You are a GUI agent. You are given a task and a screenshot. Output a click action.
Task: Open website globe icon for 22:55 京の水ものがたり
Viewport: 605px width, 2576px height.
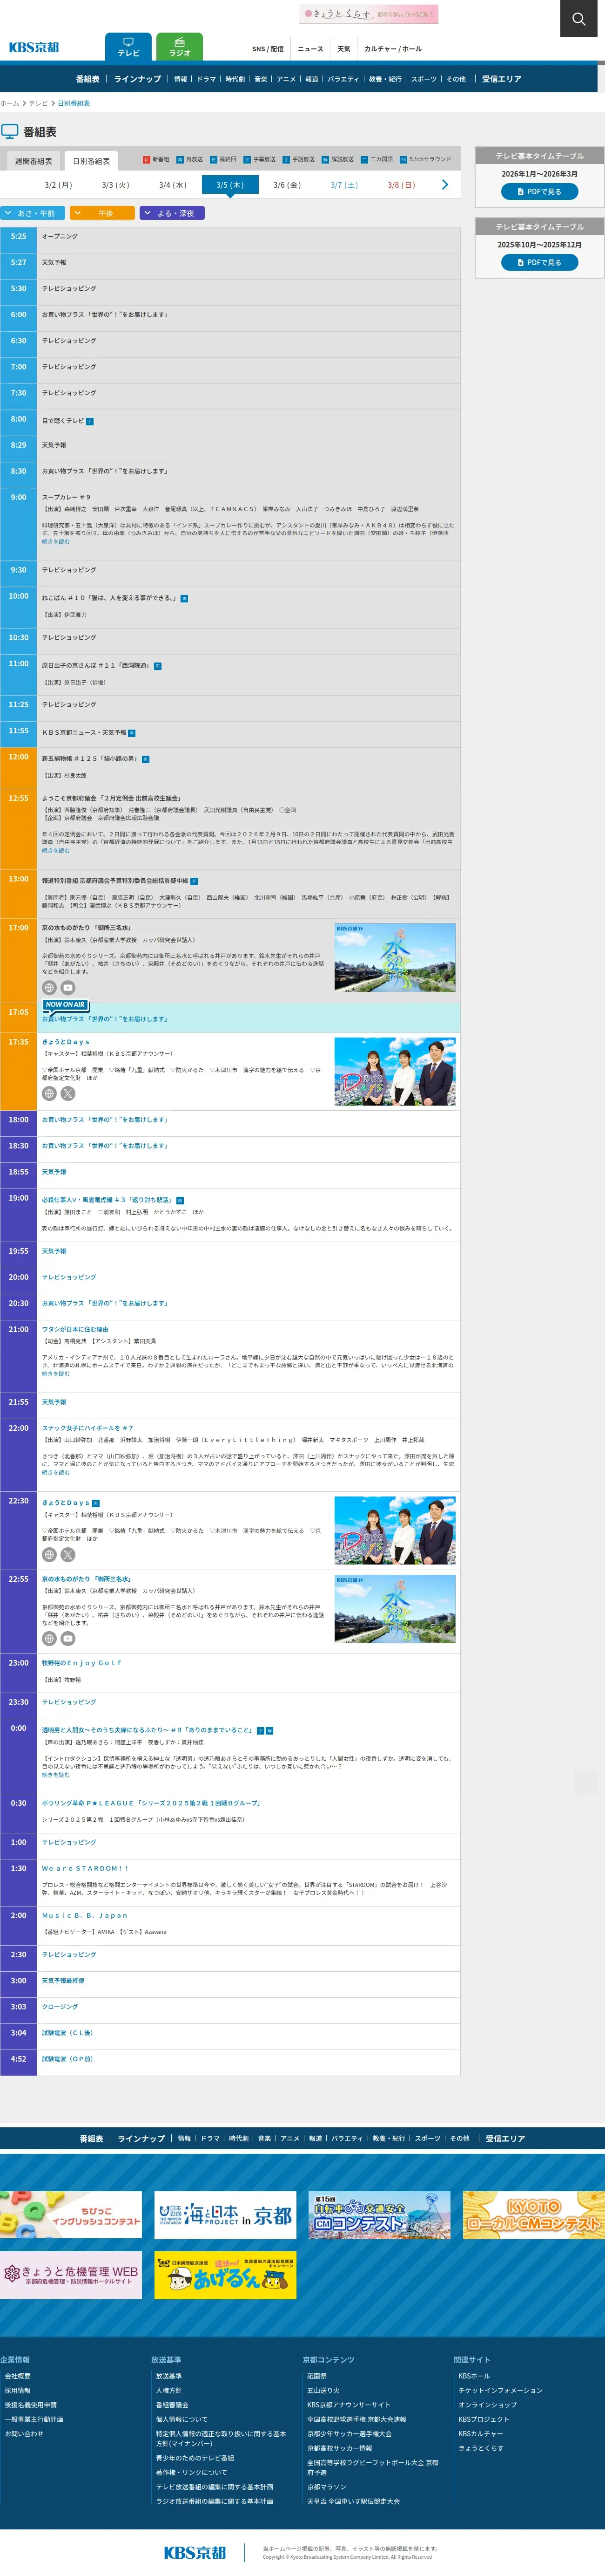pos(49,1639)
